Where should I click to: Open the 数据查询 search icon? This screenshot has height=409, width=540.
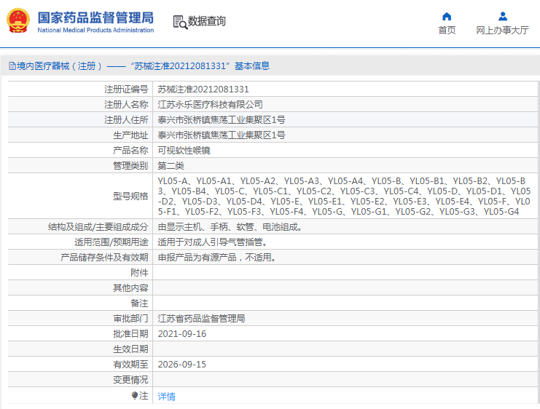point(180,22)
